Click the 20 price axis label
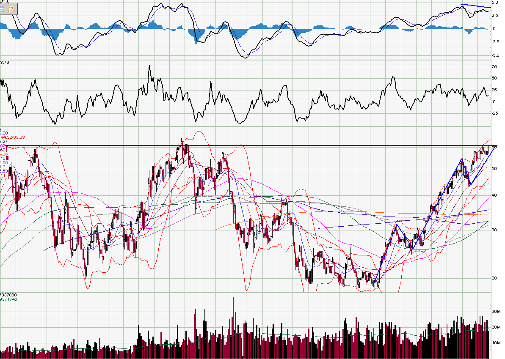 [494, 278]
